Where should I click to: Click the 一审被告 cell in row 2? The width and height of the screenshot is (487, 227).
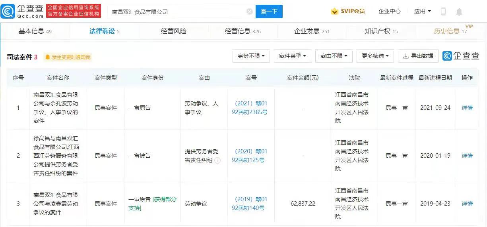(140, 156)
